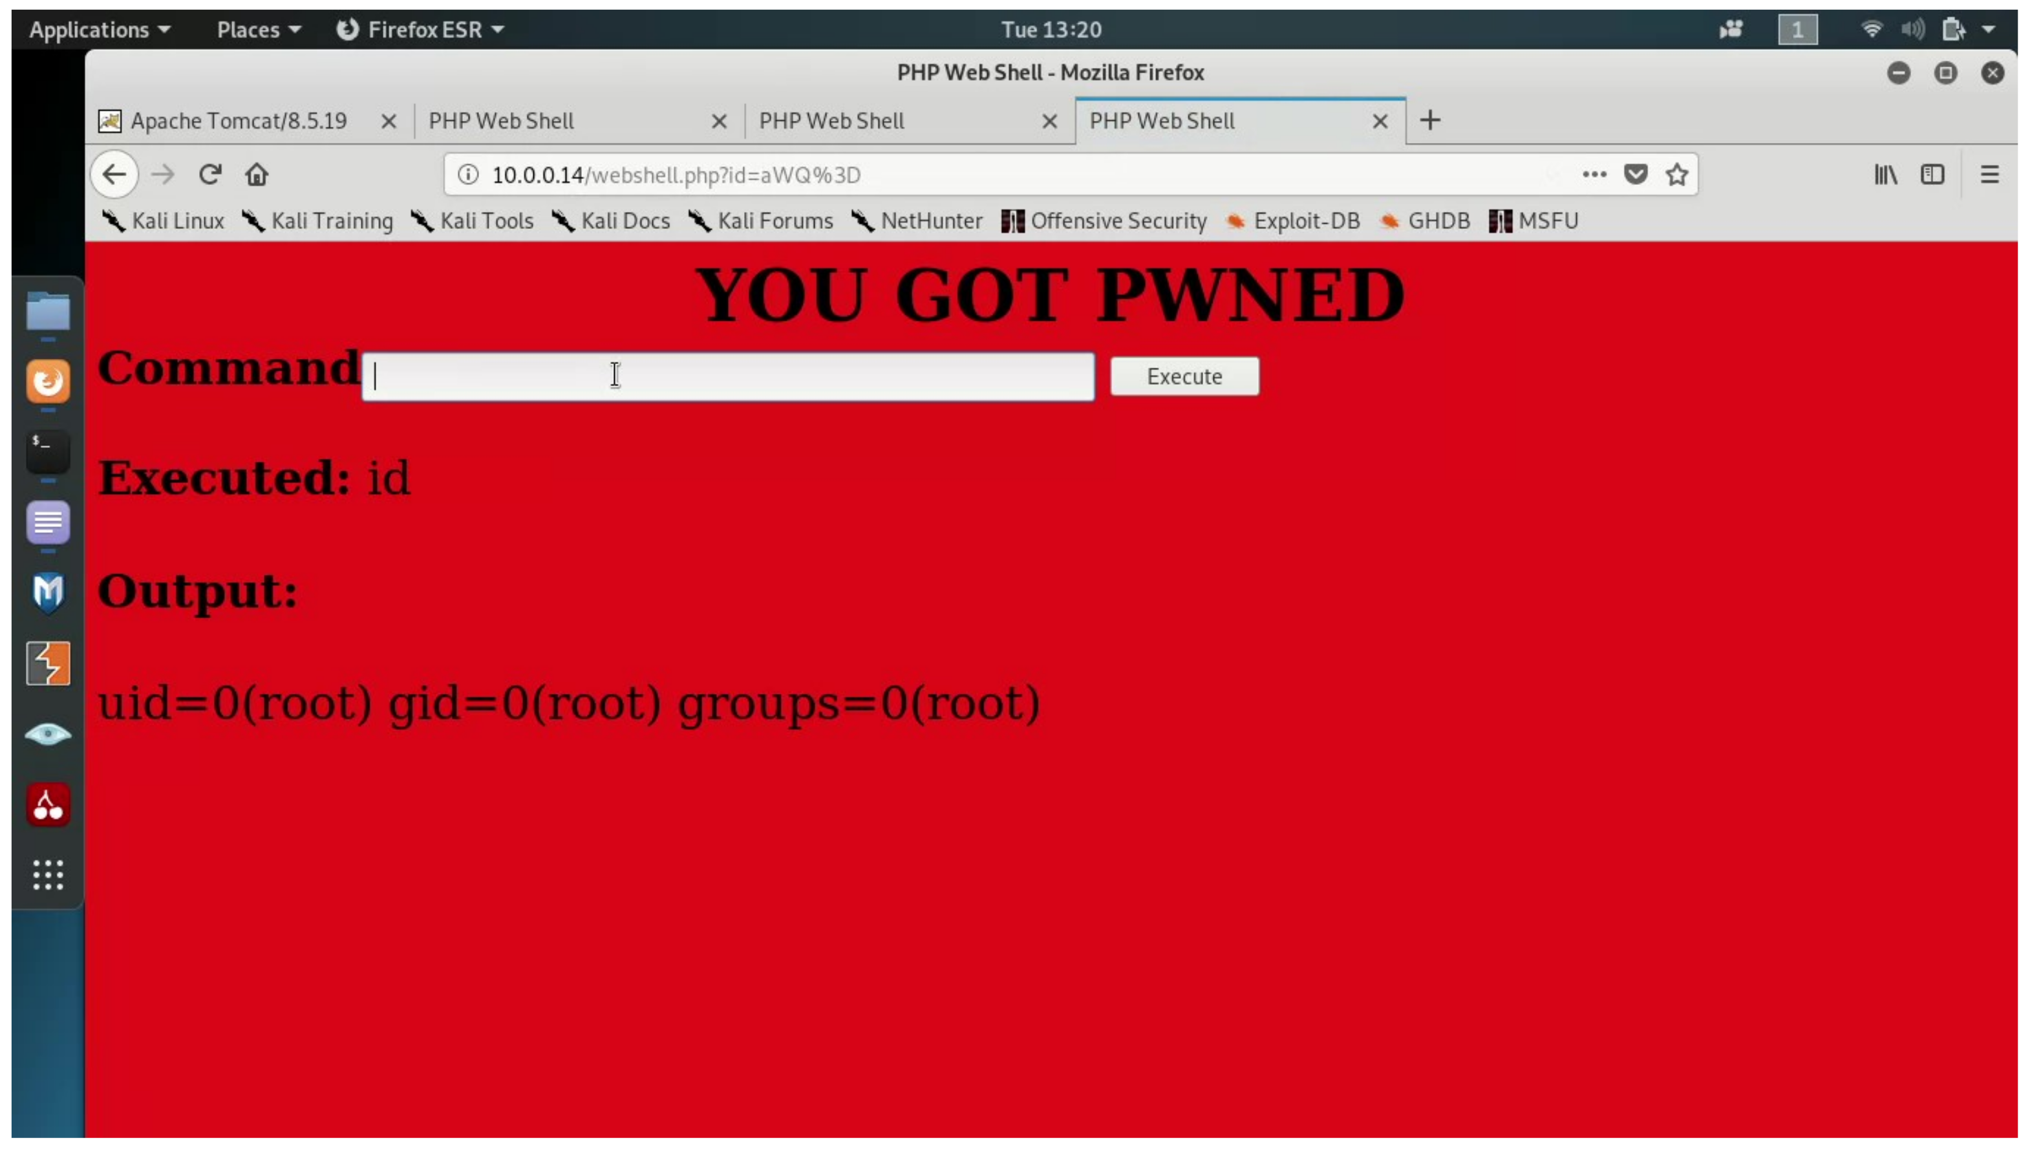2030x1151 pixels.
Task: Save page to Pocket
Action: [1635, 174]
